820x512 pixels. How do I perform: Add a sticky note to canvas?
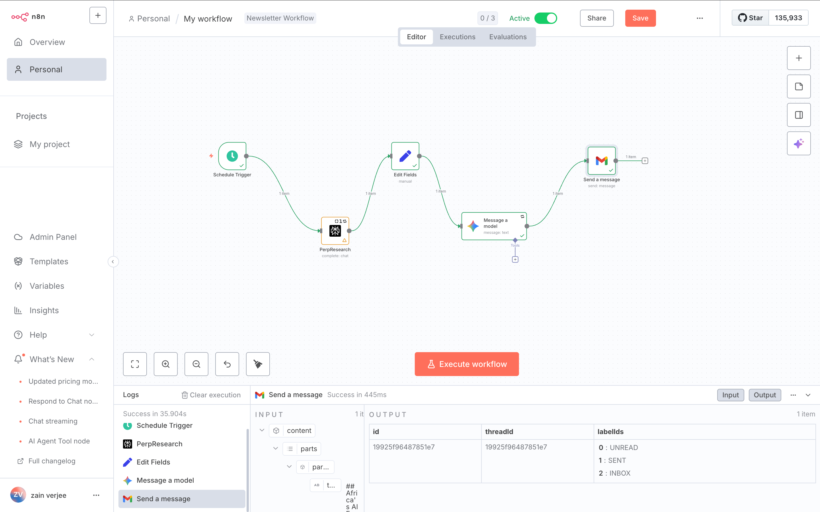pos(799,87)
